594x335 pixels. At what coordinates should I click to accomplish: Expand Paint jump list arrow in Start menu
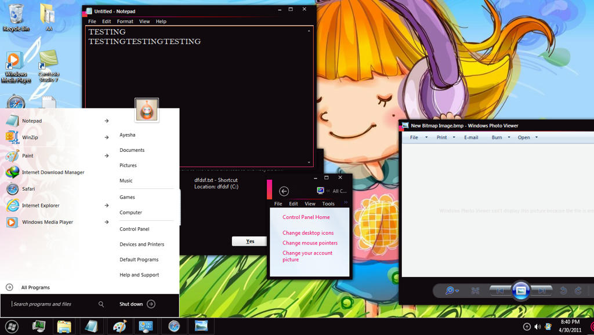(x=107, y=155)
